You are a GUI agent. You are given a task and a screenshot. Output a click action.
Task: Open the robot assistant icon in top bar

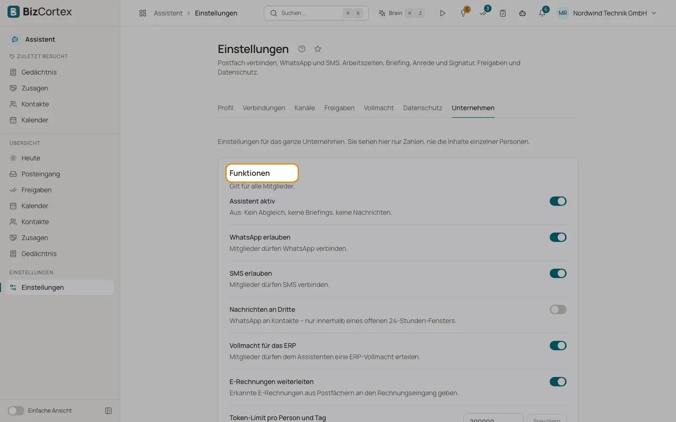pyautogui.click(x=522, y=13)
